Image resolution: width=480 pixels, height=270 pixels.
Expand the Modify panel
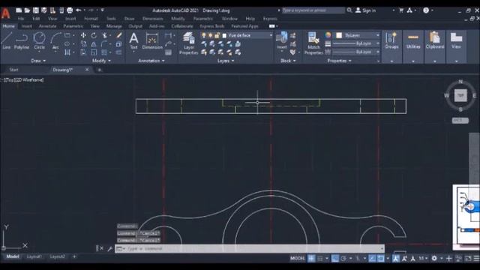[101, 61]
